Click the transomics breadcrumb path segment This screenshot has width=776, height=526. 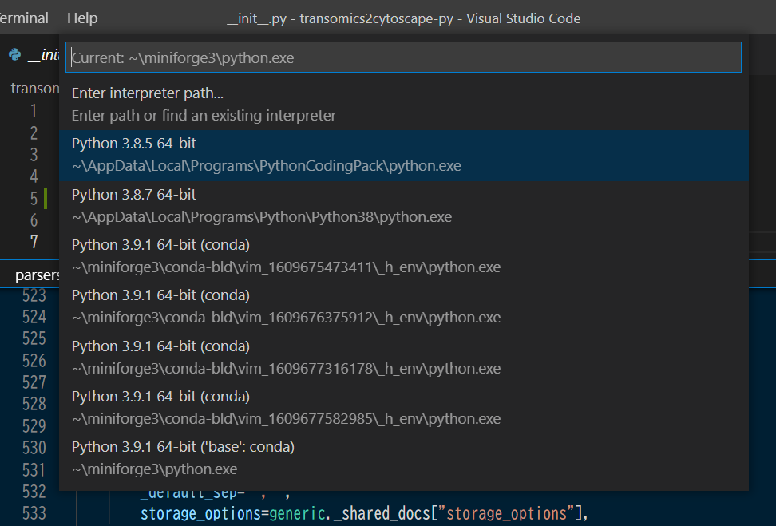35,89
